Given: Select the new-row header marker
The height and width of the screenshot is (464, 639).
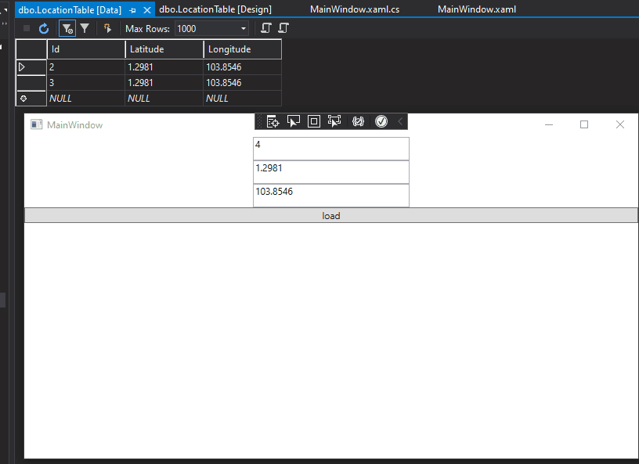Looking at the screenshot, I should [x=31, y=99].
